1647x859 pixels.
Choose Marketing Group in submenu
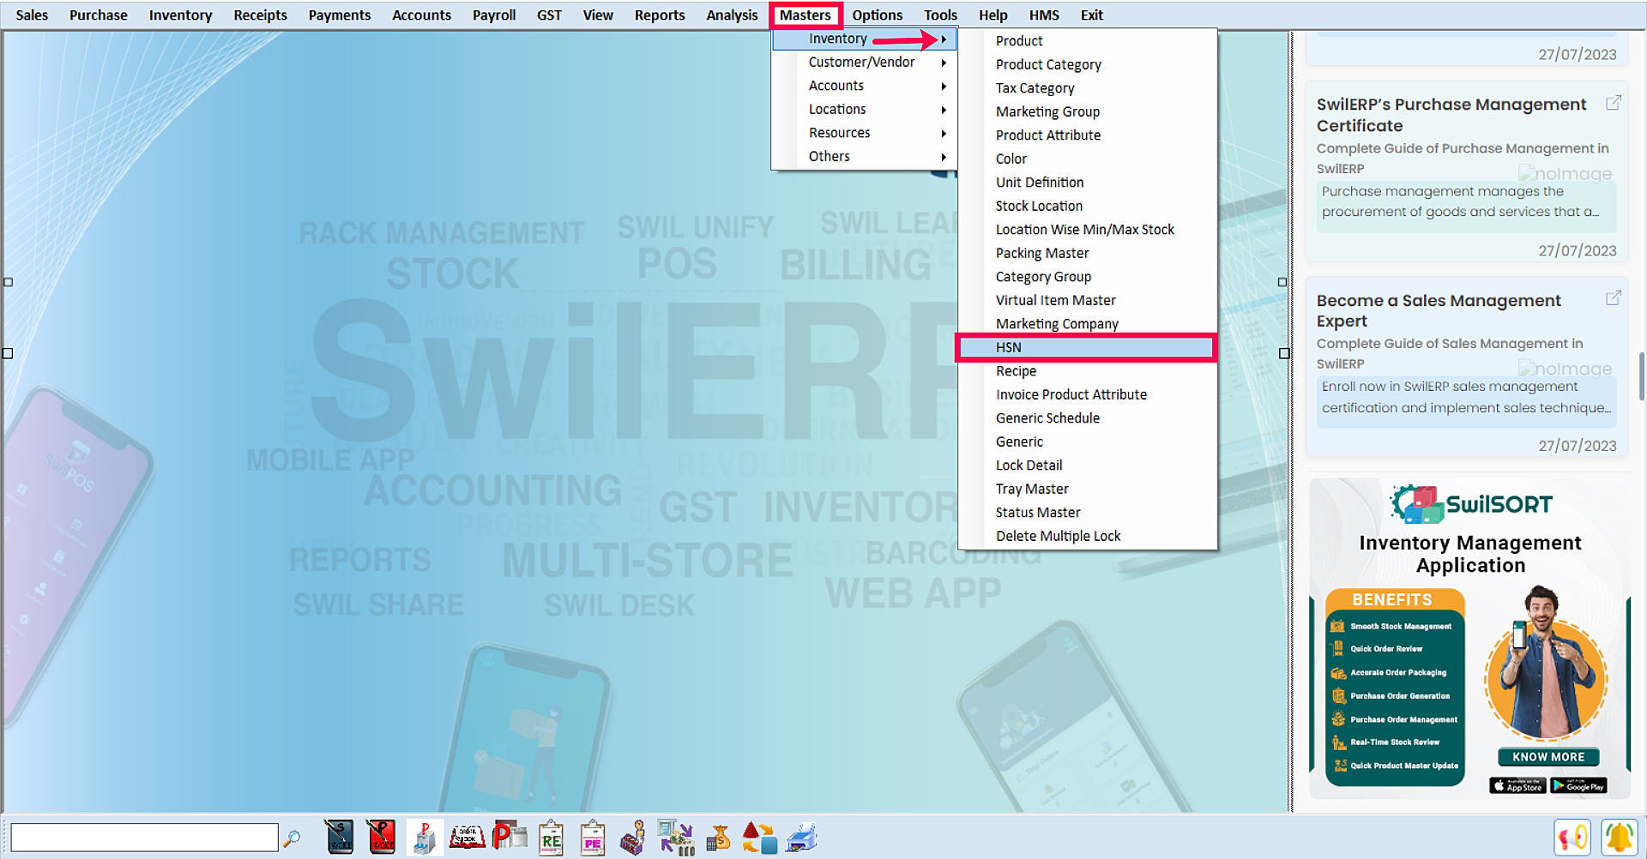[1086, 111]
